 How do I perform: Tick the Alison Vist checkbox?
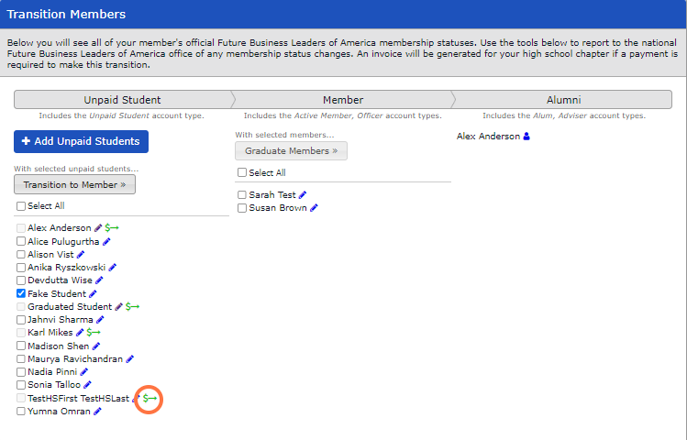point(21,254)
